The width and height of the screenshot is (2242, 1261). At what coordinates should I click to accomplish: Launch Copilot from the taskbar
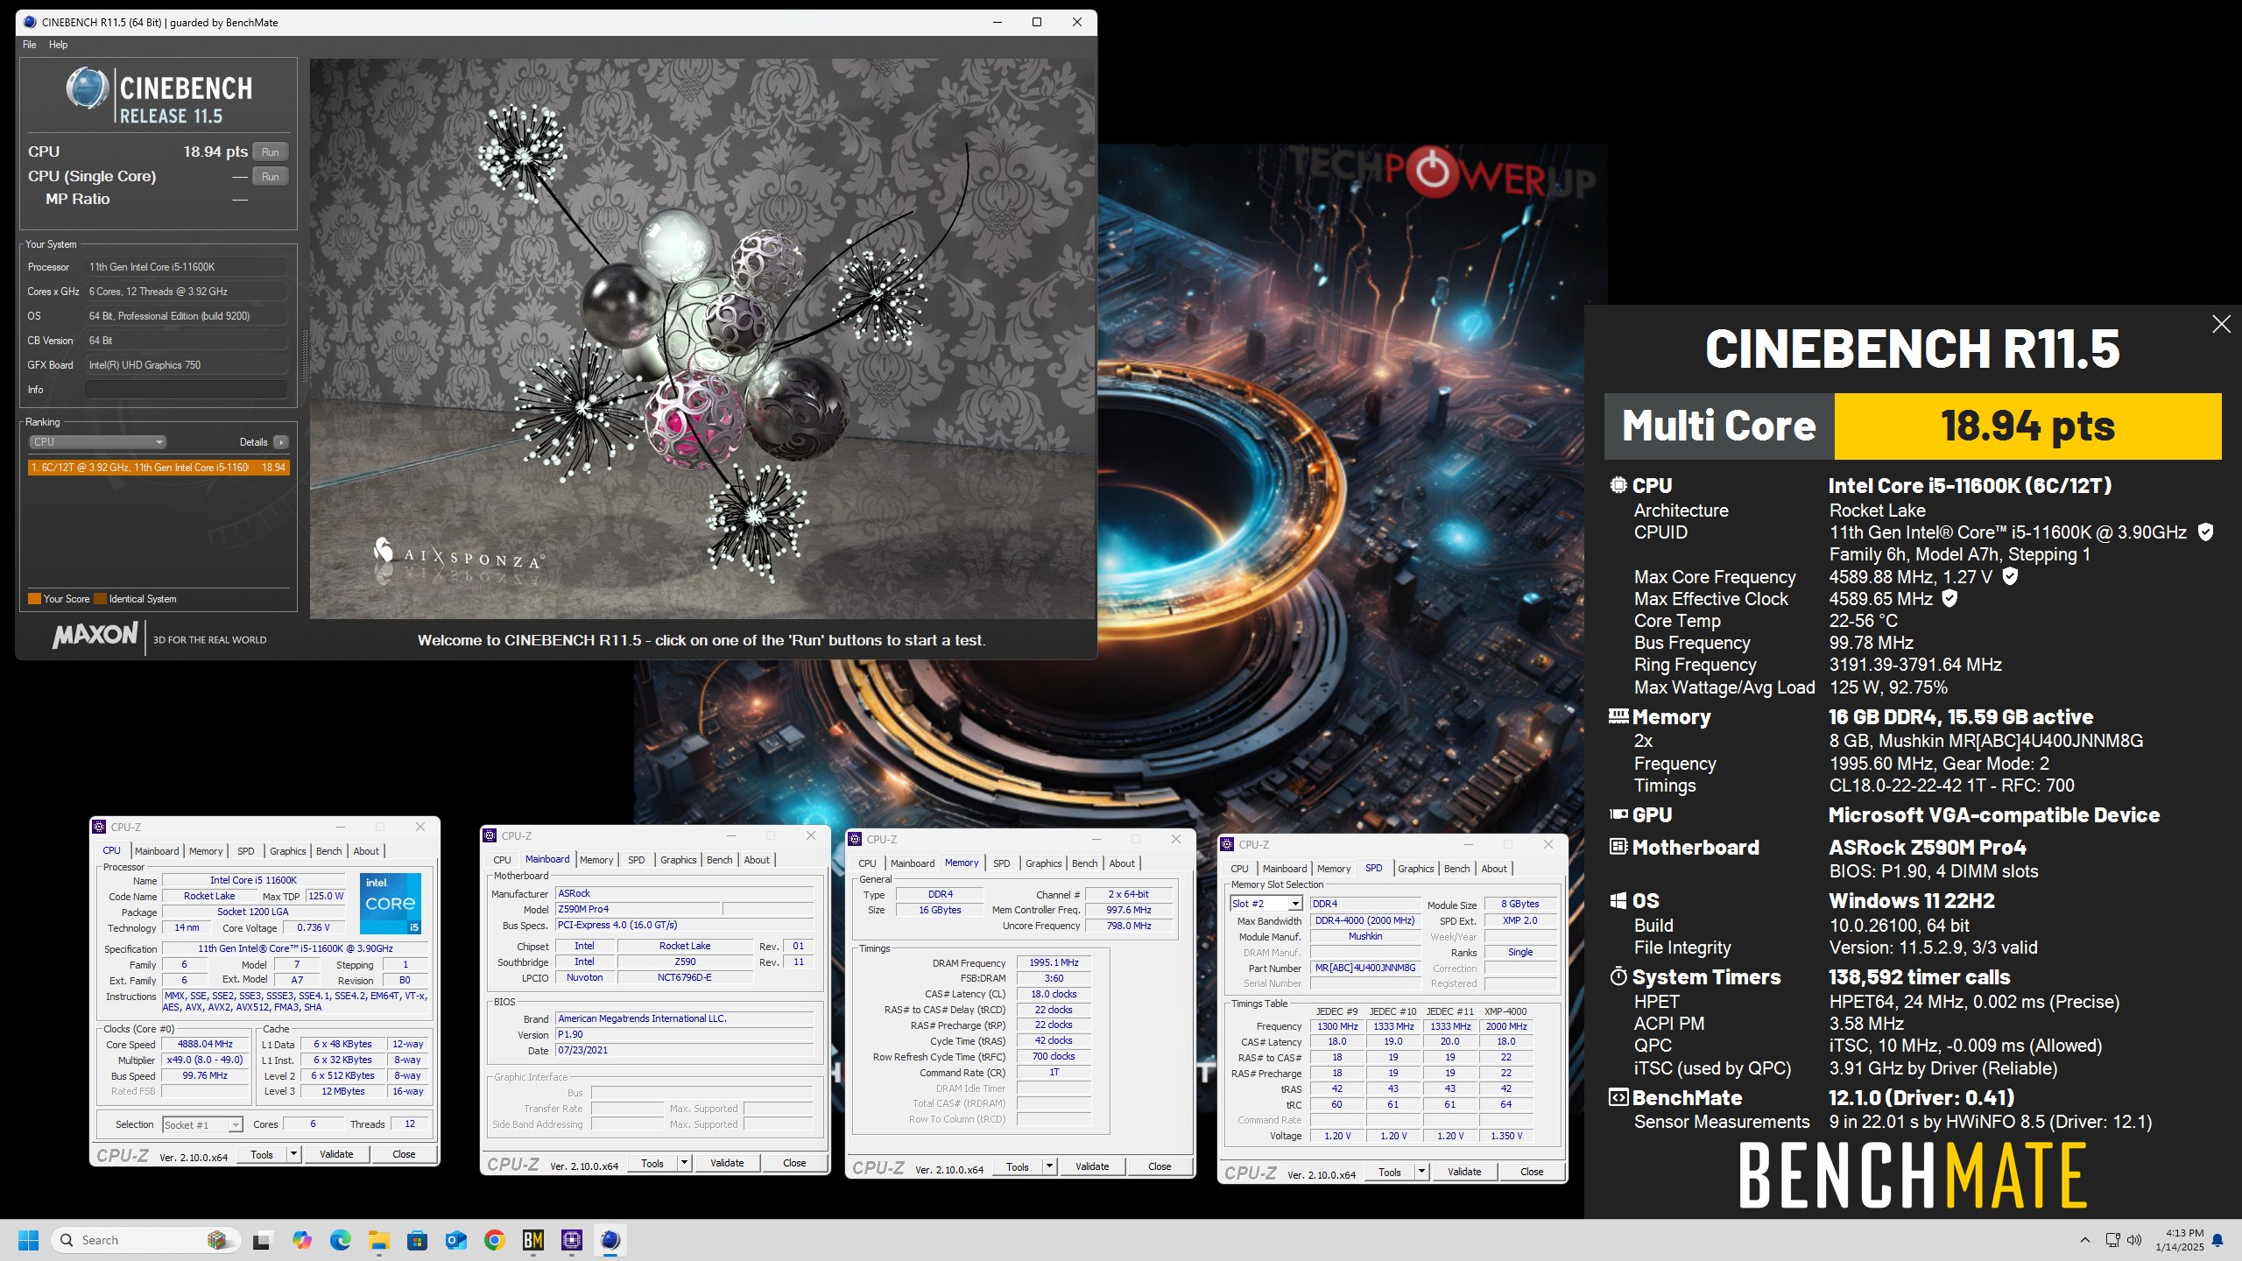click(302, 1240)
